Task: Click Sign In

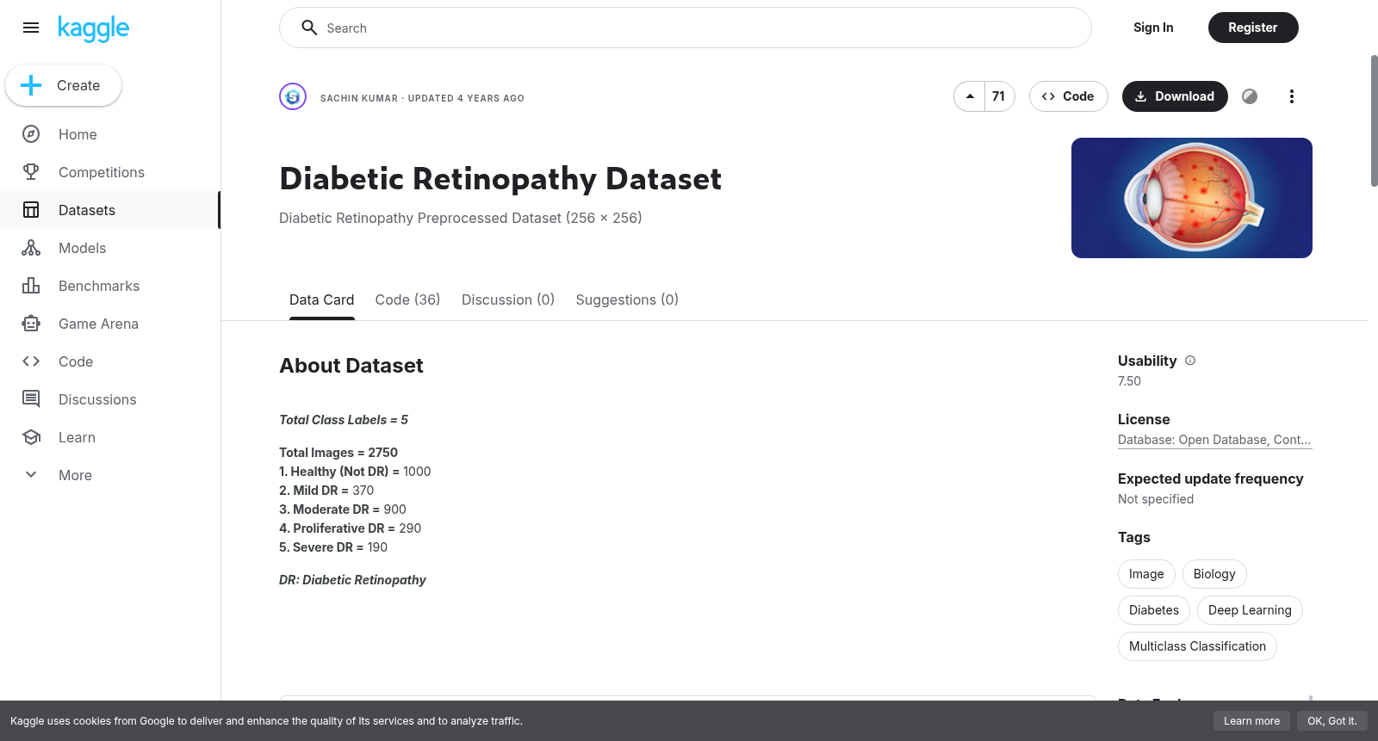Action: 1153,28
